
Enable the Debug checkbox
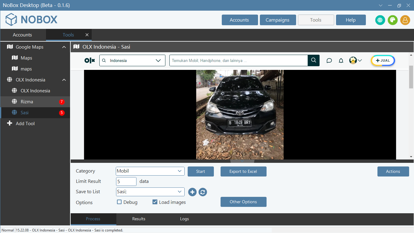click(119, 202)
